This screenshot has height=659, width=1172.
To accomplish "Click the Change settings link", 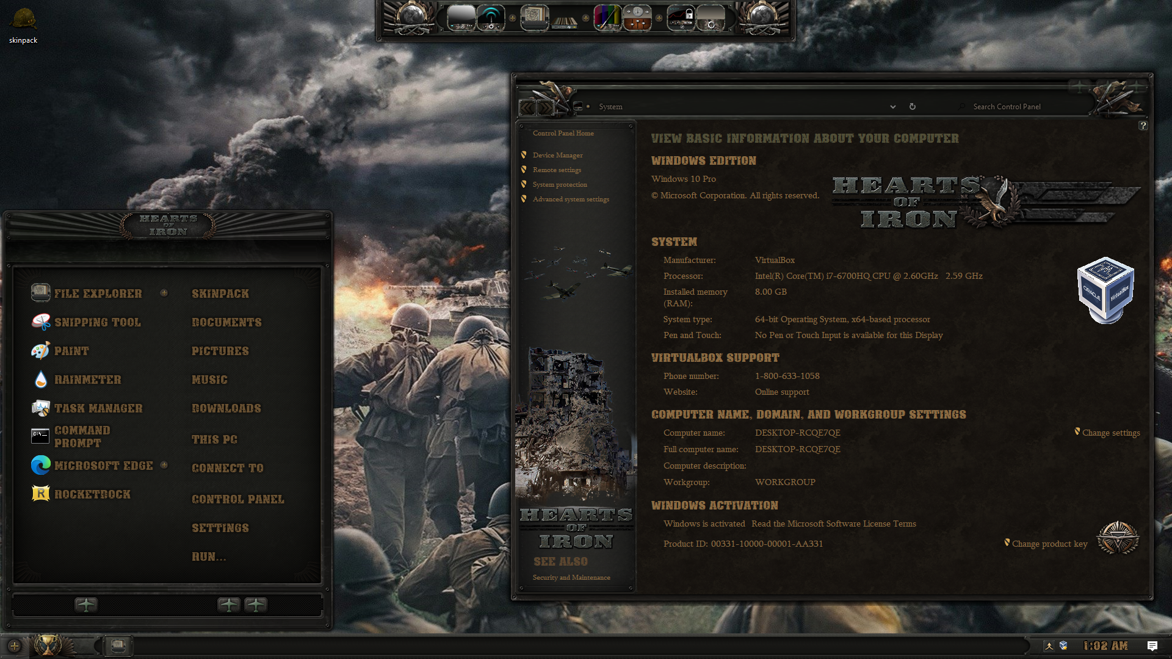I will tap(1110, 433).
